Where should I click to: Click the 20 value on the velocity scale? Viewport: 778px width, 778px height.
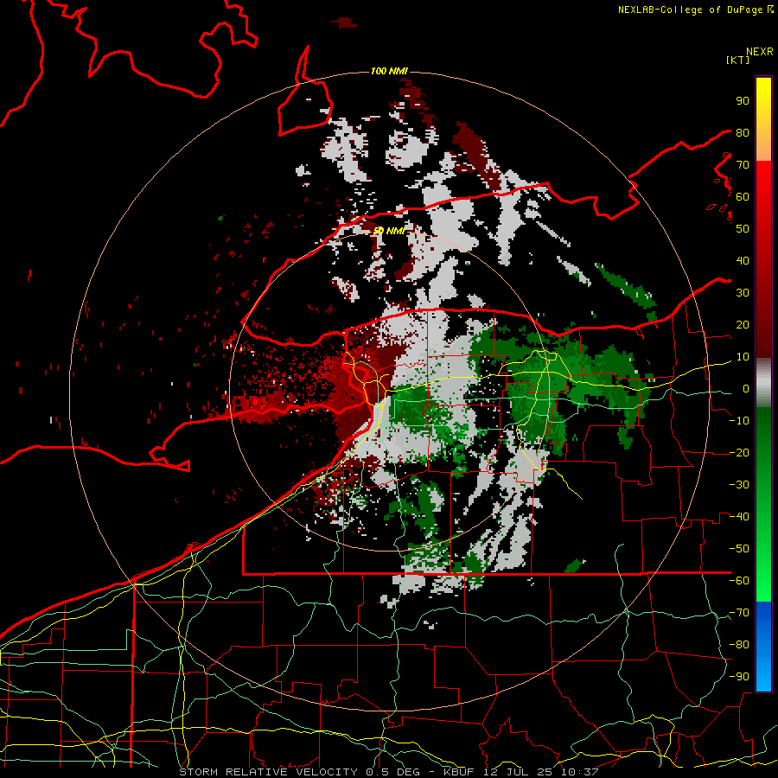click(743, 324)
